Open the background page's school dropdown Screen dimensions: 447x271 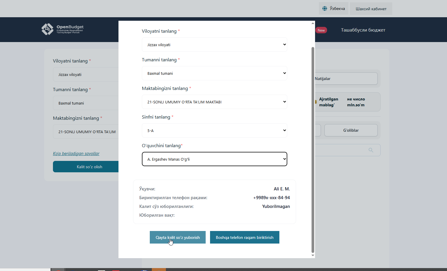86,132
